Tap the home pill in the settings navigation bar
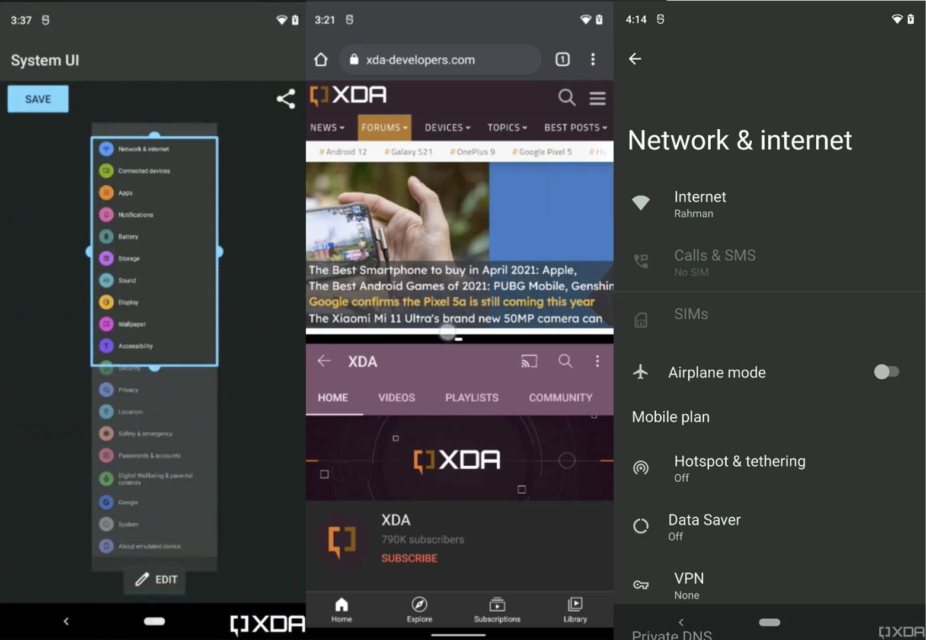Viewport: 926px width, 640px height. [769, 622]
